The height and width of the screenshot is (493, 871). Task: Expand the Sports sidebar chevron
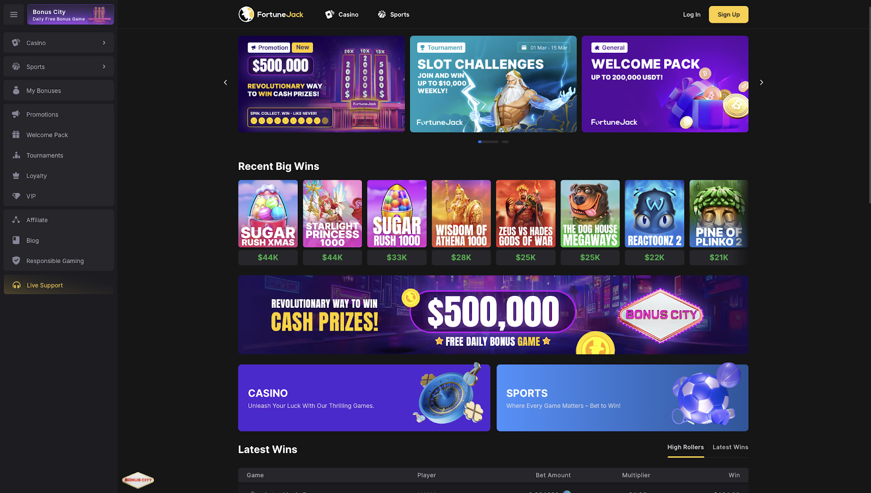104,66
